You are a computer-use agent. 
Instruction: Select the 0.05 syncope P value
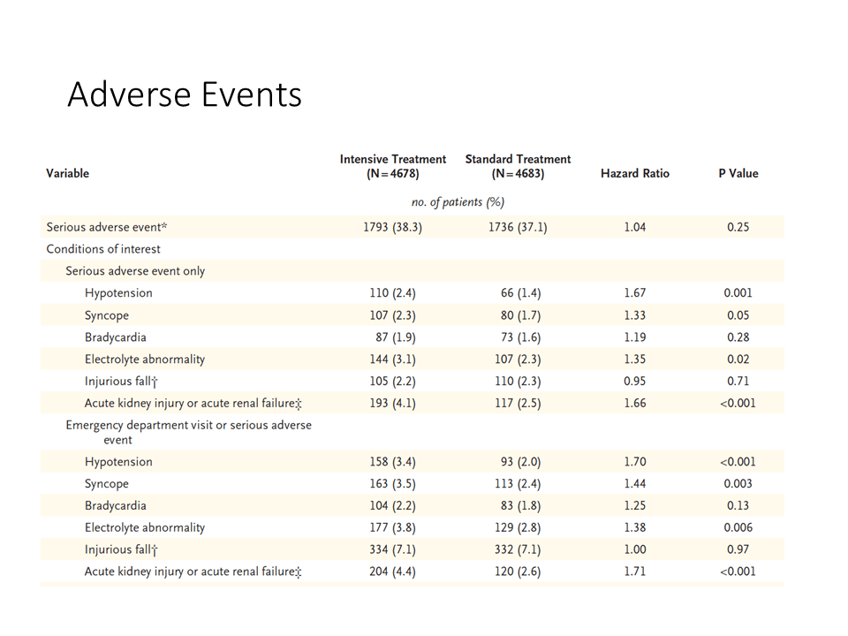point(738,315)
